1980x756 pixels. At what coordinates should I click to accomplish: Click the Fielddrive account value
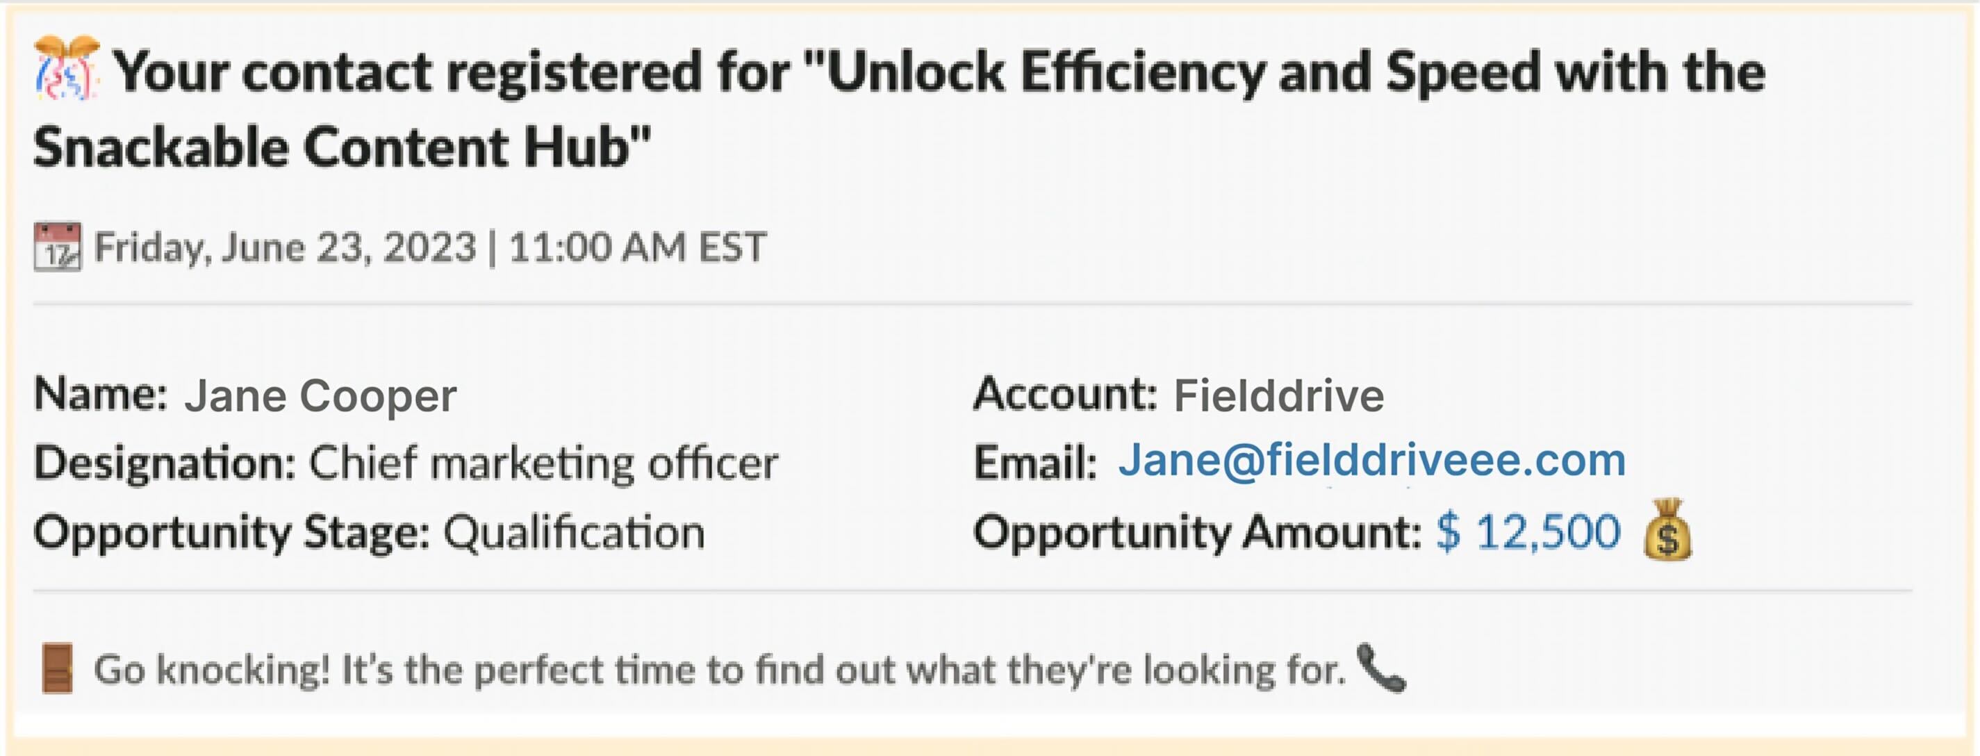pos(1279,396)
